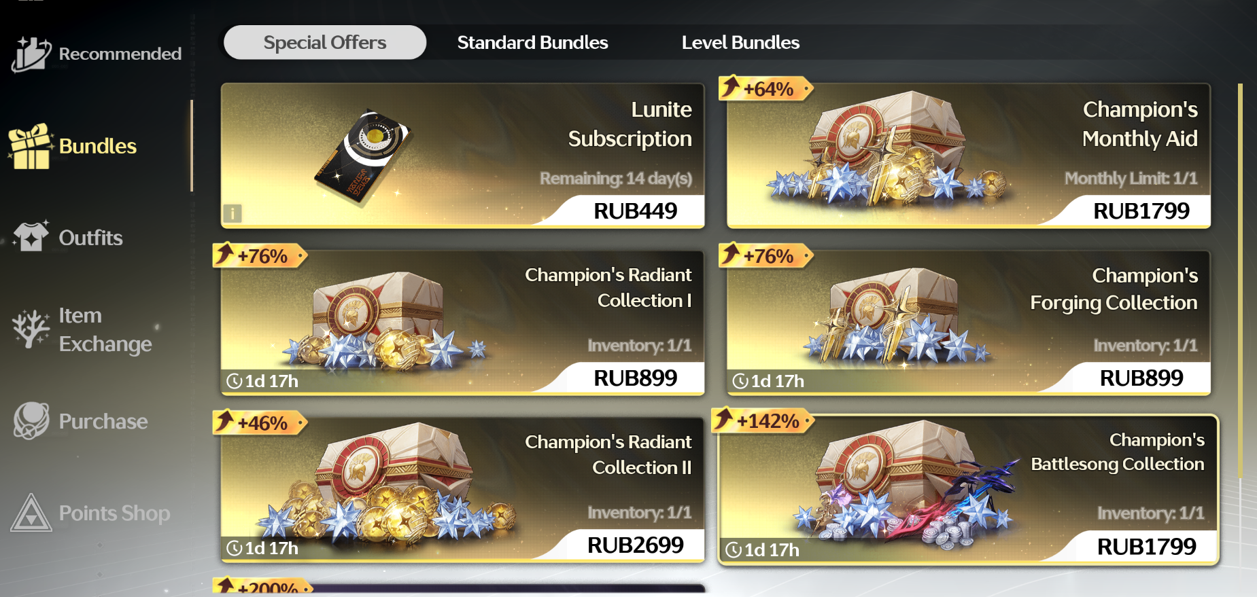The width and height of the screenshot is (1257, 597).
Task: Select the Special Offers tab
Action: pyautogui.click(x=325, y=42)
